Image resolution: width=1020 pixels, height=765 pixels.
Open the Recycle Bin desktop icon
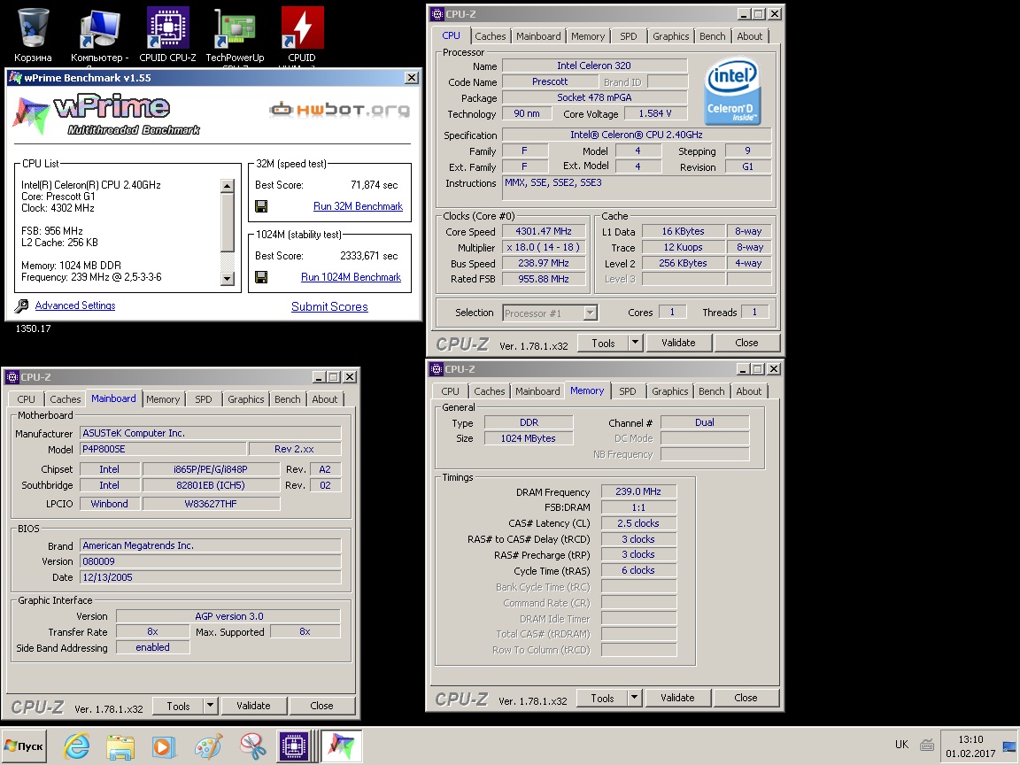[33, 35]
